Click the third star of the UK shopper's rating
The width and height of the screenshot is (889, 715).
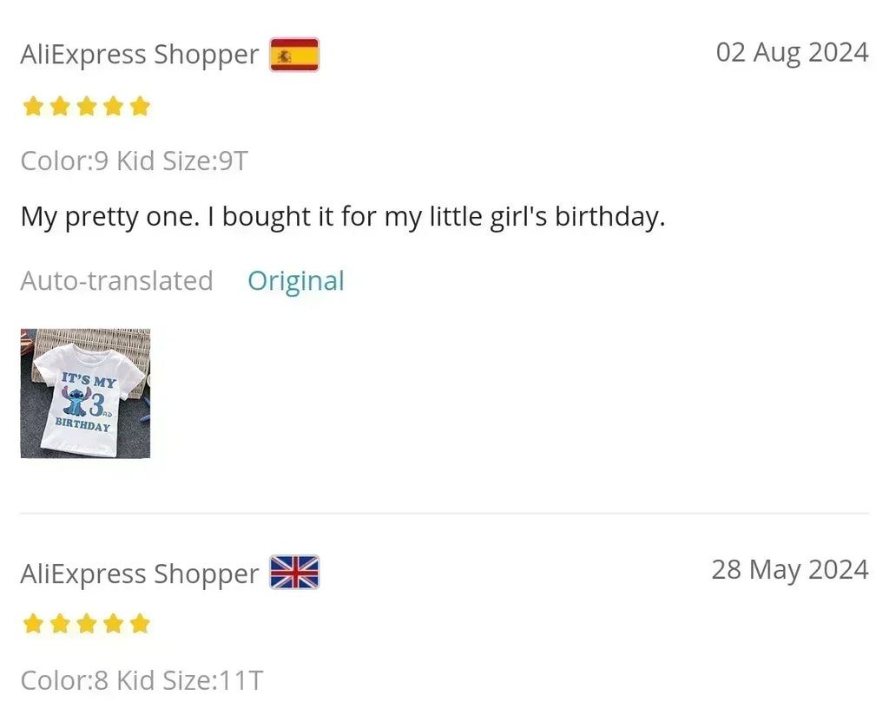pyautogui.click(x=87, y=624)
